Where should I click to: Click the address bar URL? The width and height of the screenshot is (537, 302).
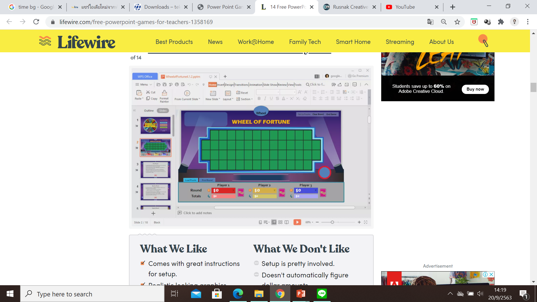(136, 22)
